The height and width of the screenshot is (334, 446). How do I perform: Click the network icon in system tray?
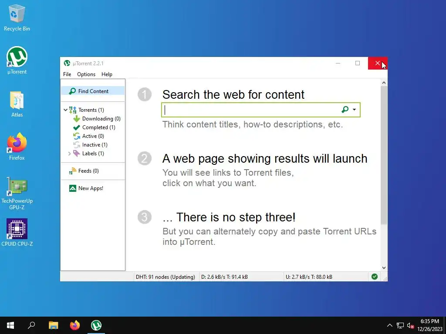(400, 325)
